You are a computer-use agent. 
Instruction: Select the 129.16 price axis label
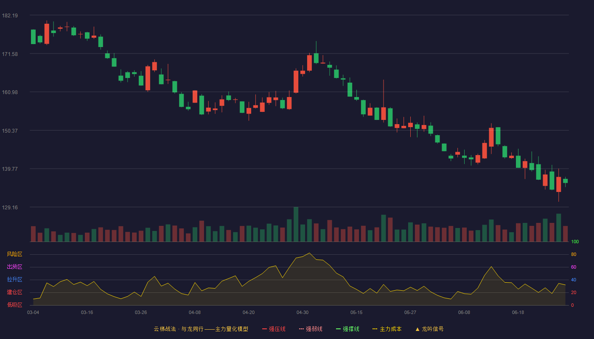click(10, 207)
